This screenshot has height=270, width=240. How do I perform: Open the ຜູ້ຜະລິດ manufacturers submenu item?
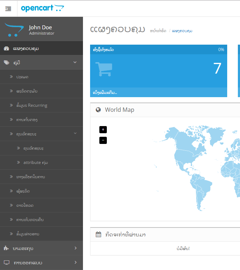pos(41,191)
